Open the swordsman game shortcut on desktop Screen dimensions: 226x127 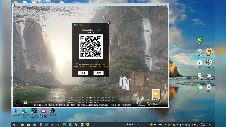click(209, 64)
